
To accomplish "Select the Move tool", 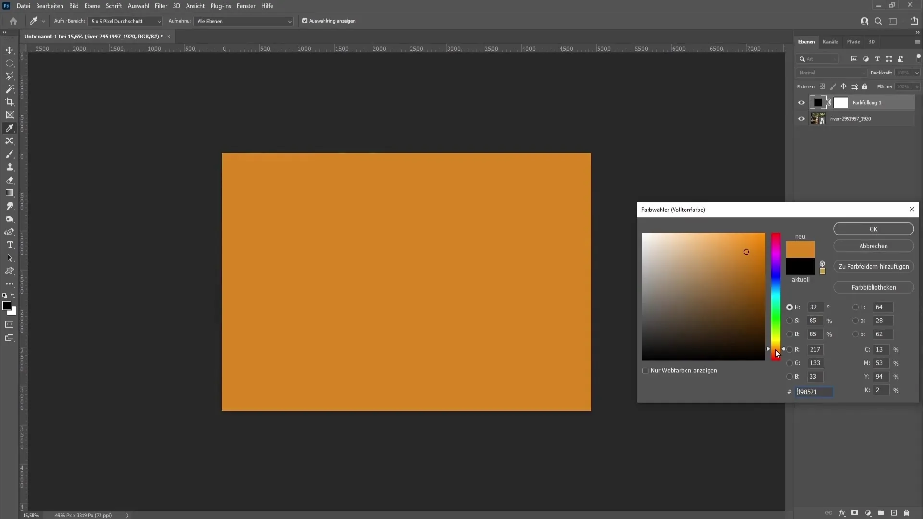I will [10, 49].
